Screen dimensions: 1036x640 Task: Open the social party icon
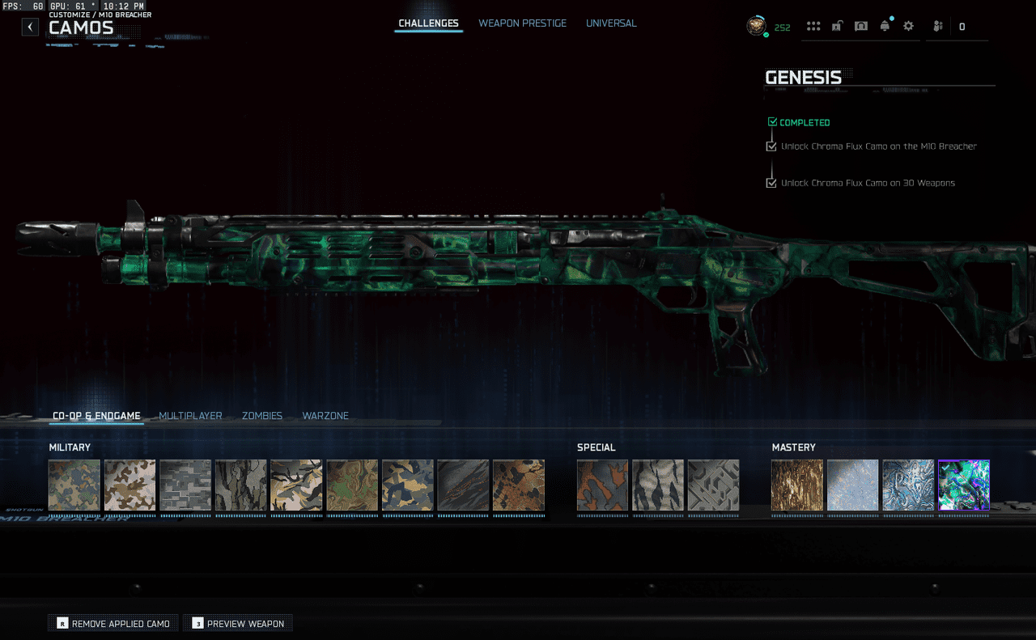coord(937,26)
